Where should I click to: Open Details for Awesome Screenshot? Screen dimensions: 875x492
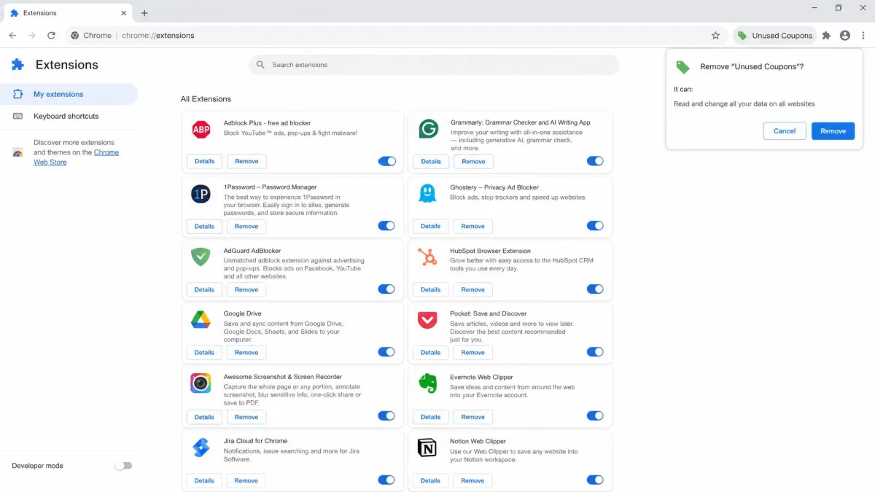(204, 417)
